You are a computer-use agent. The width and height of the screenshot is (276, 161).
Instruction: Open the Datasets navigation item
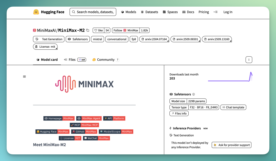(149, 12)
